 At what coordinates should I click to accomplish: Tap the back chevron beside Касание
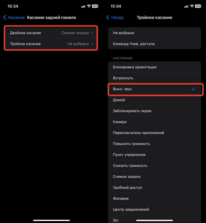pyautogui.click(x=5, y=18)
